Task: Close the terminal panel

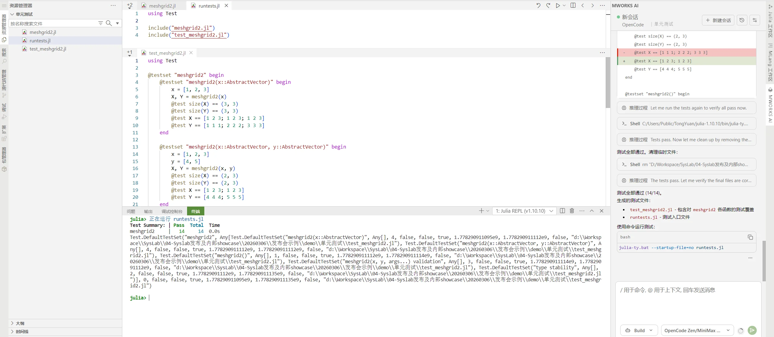Action: point(602,211)
